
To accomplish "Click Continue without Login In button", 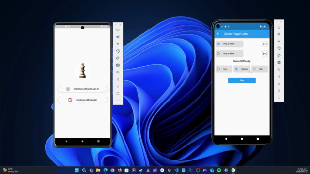I will click(82, 89).
